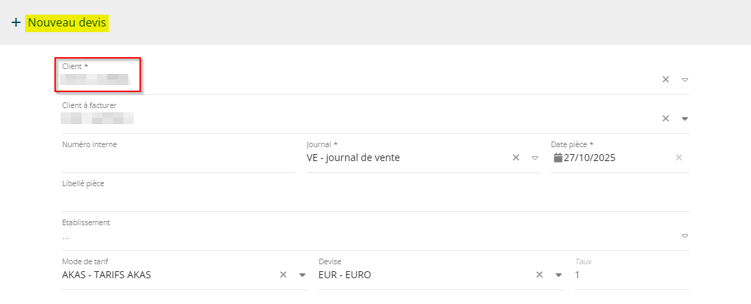The width and height of the screenshot is (751, 304).
Task: Open the Mode de tarif dropdown
Action: (x=303, y=275)
